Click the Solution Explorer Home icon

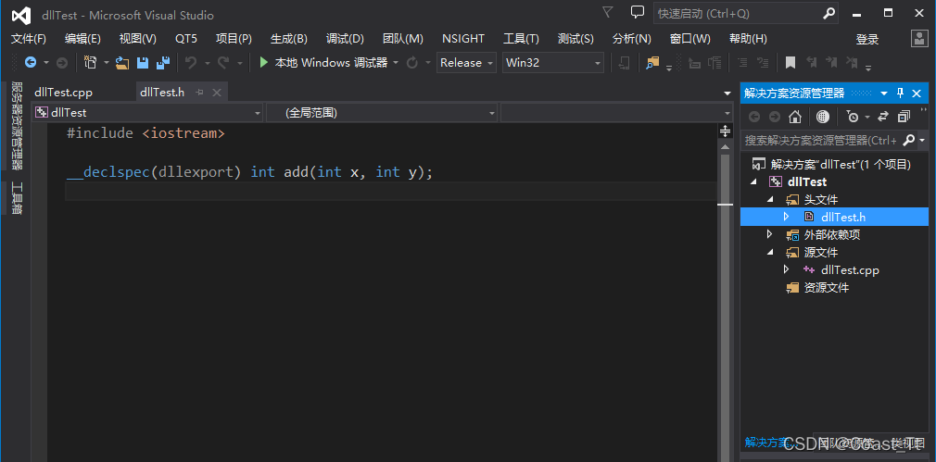pyautogui.click(x=794, y=117)
